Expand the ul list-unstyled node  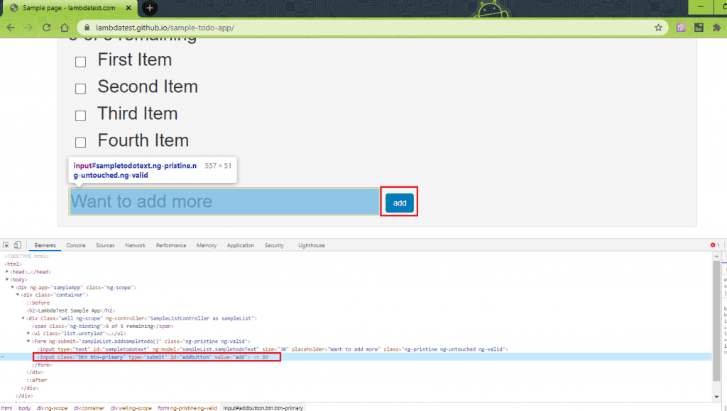click(x=28, y=333)
